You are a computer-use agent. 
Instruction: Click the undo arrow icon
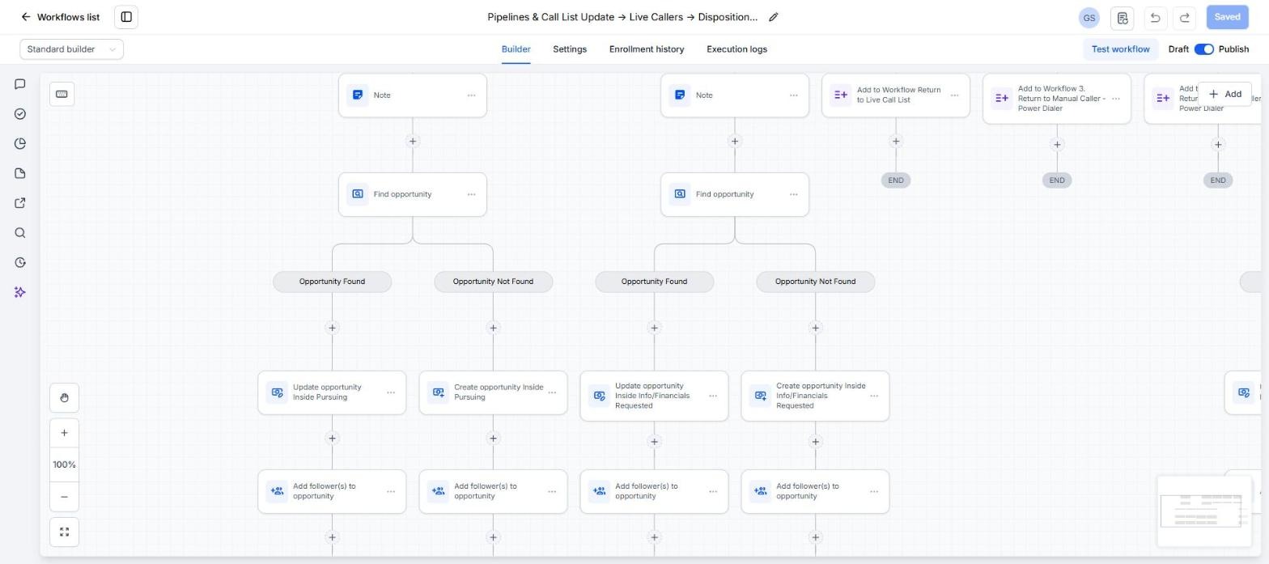(1155, 17)
